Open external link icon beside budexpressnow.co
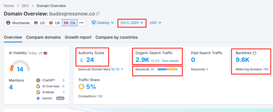 [x=98, y=14]
